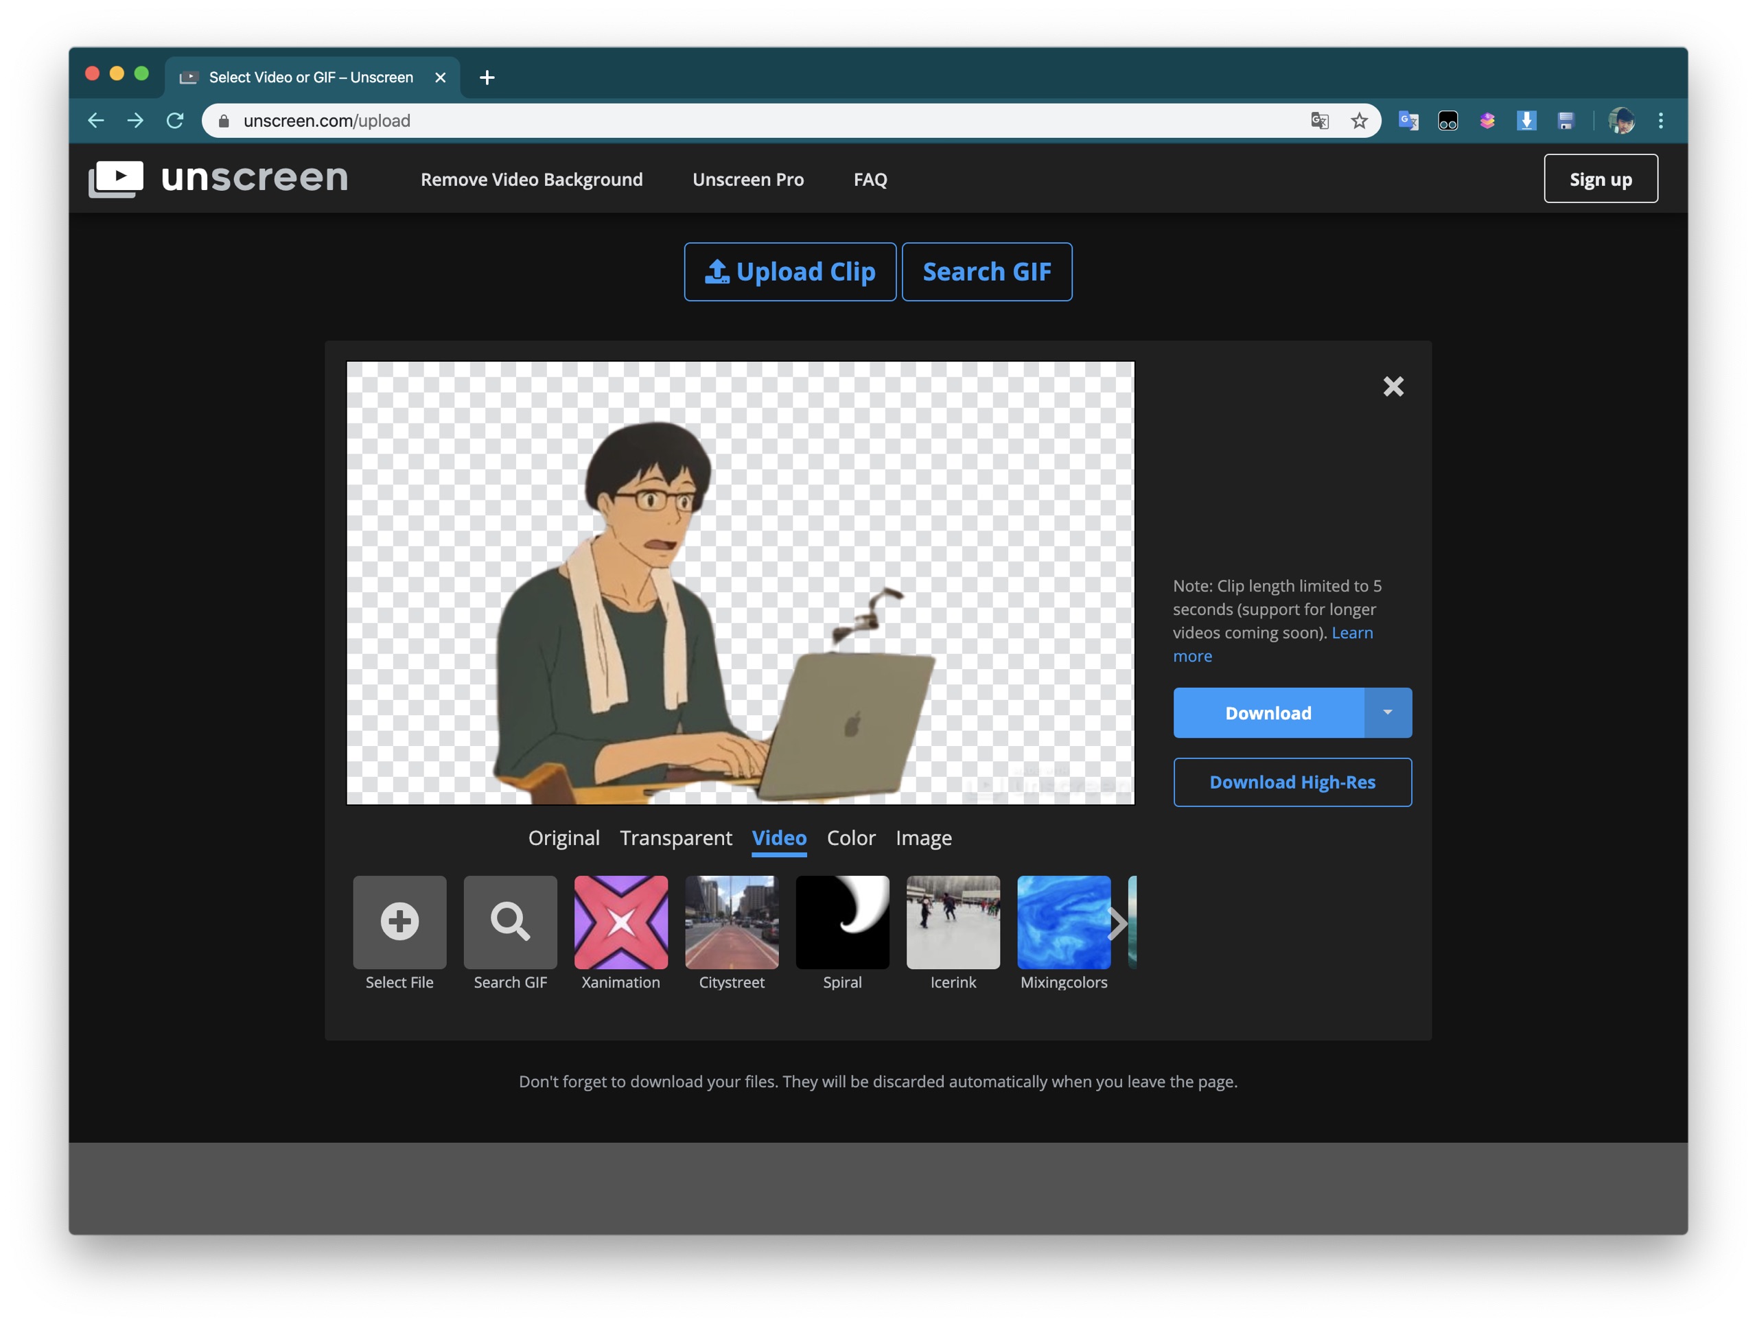Click the translate page icon in address bar
This screenshot has width=1757, height=1326.
pyautogui.click(x=1319, y=121)
